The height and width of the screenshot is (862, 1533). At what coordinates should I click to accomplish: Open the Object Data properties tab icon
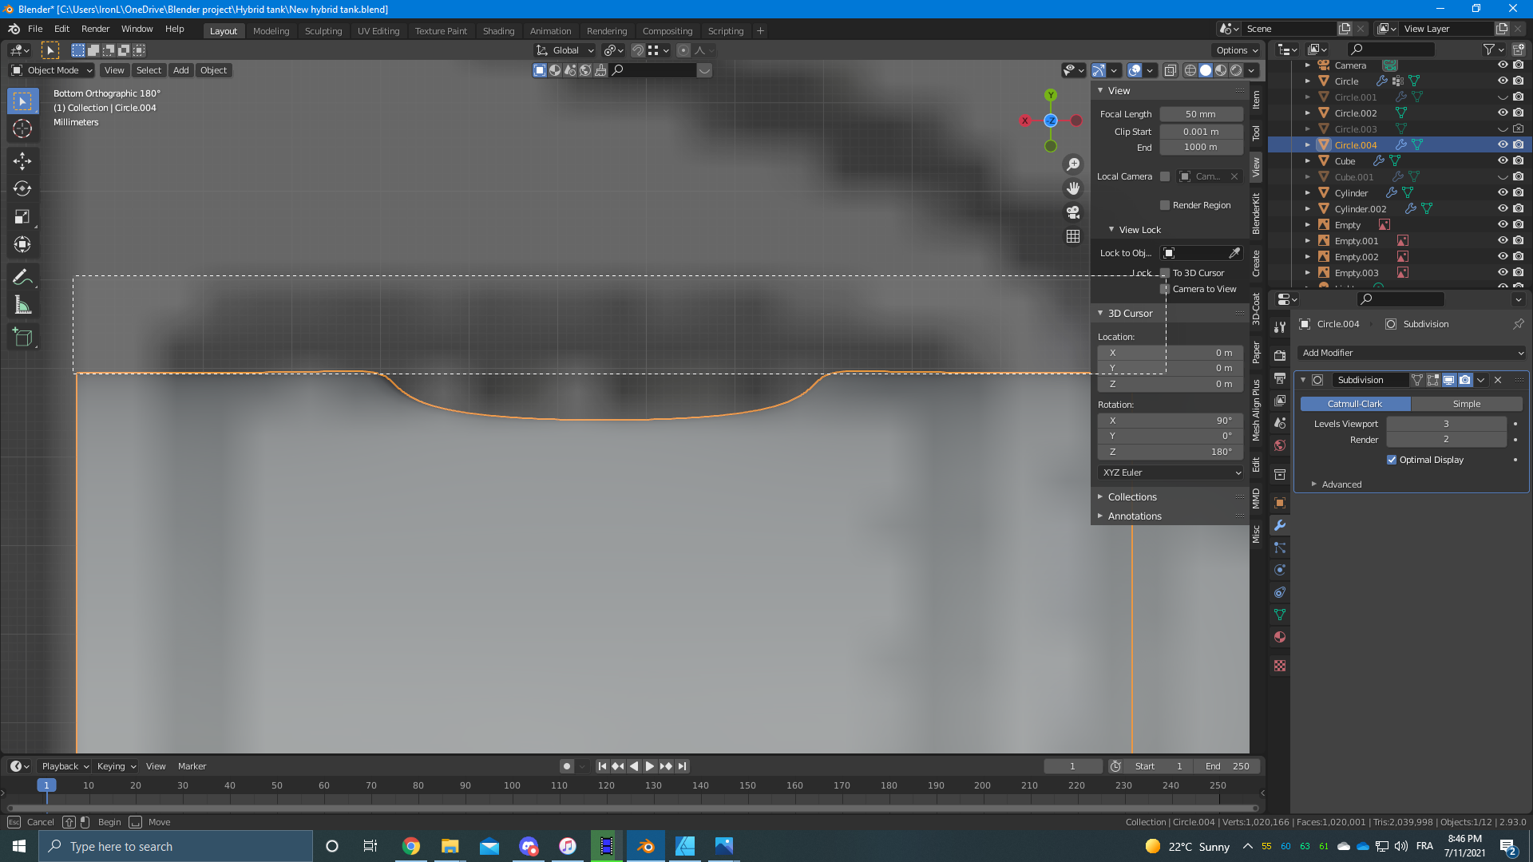[1280, 615]
